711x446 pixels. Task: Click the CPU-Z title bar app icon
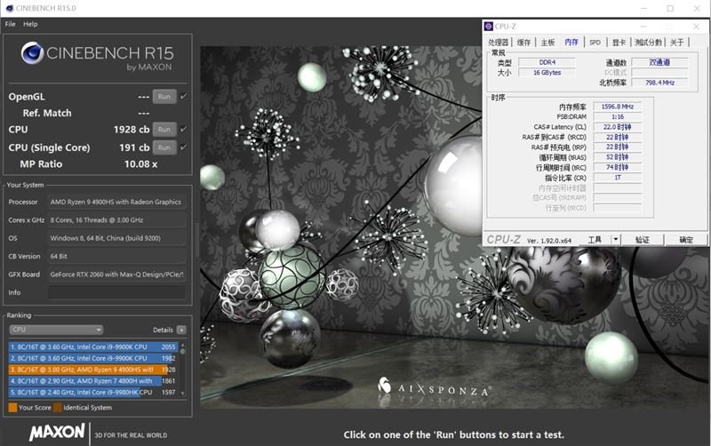(x=488, y=27)
